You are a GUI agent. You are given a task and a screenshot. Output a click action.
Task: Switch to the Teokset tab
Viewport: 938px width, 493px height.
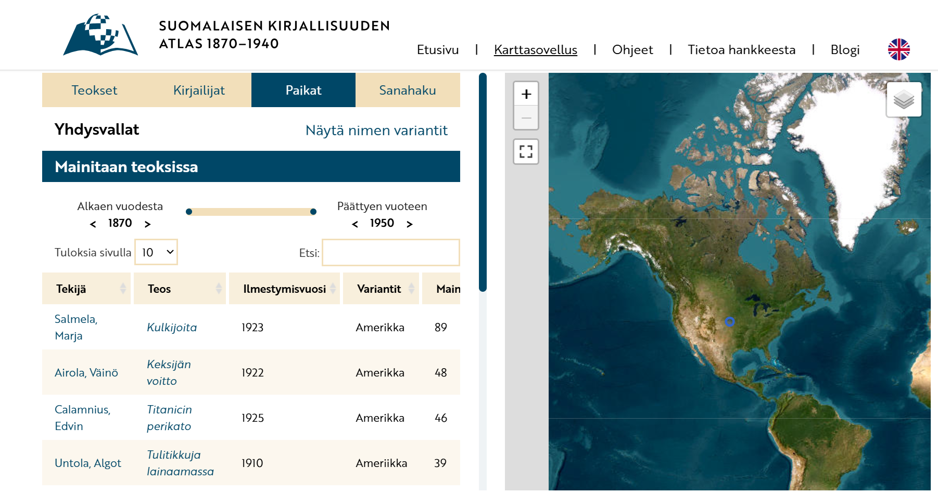tap(94, 90)
